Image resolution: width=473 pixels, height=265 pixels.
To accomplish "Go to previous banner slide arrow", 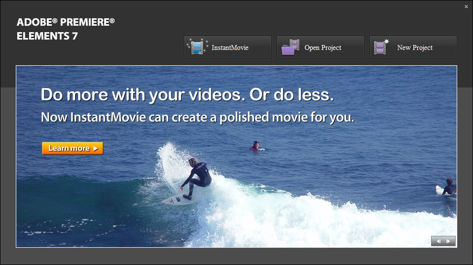I will click(x=438, y=241).
